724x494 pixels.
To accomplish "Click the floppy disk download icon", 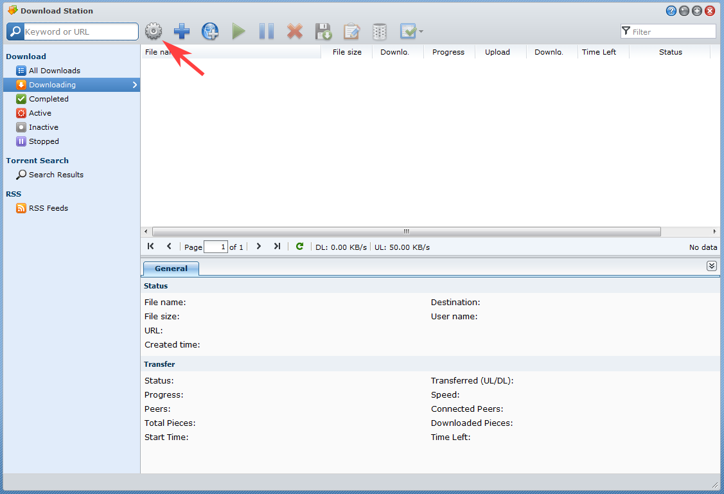I will 323,31.
